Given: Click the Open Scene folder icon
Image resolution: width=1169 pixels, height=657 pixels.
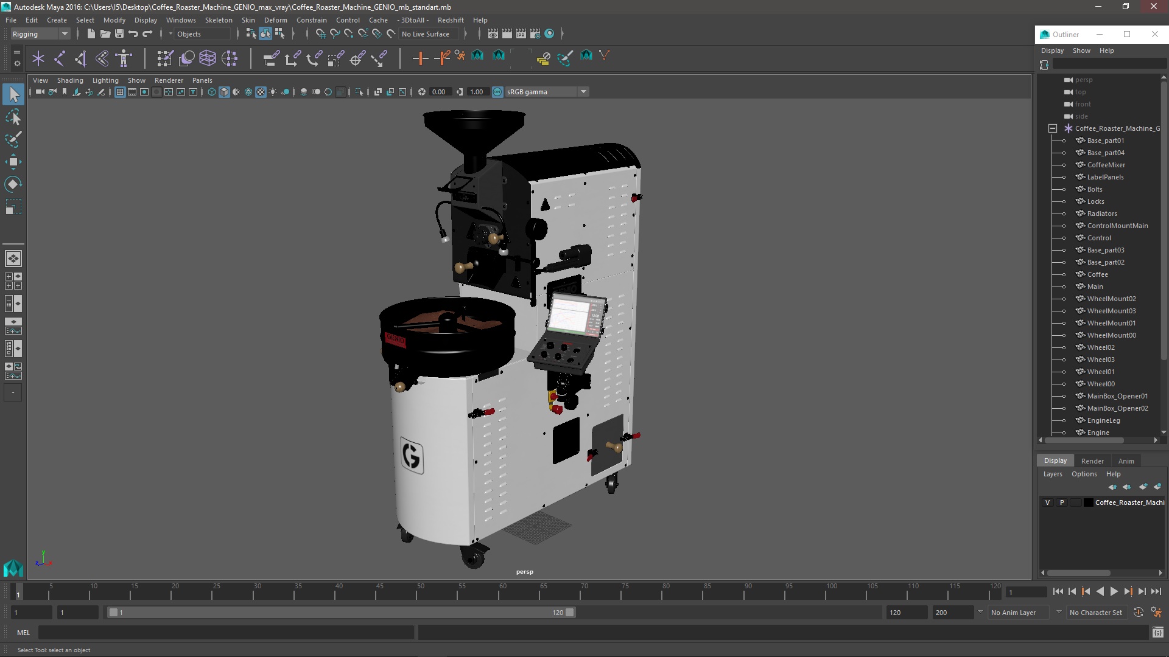Looking at the screenshot, I should click(x=105, y=34).
